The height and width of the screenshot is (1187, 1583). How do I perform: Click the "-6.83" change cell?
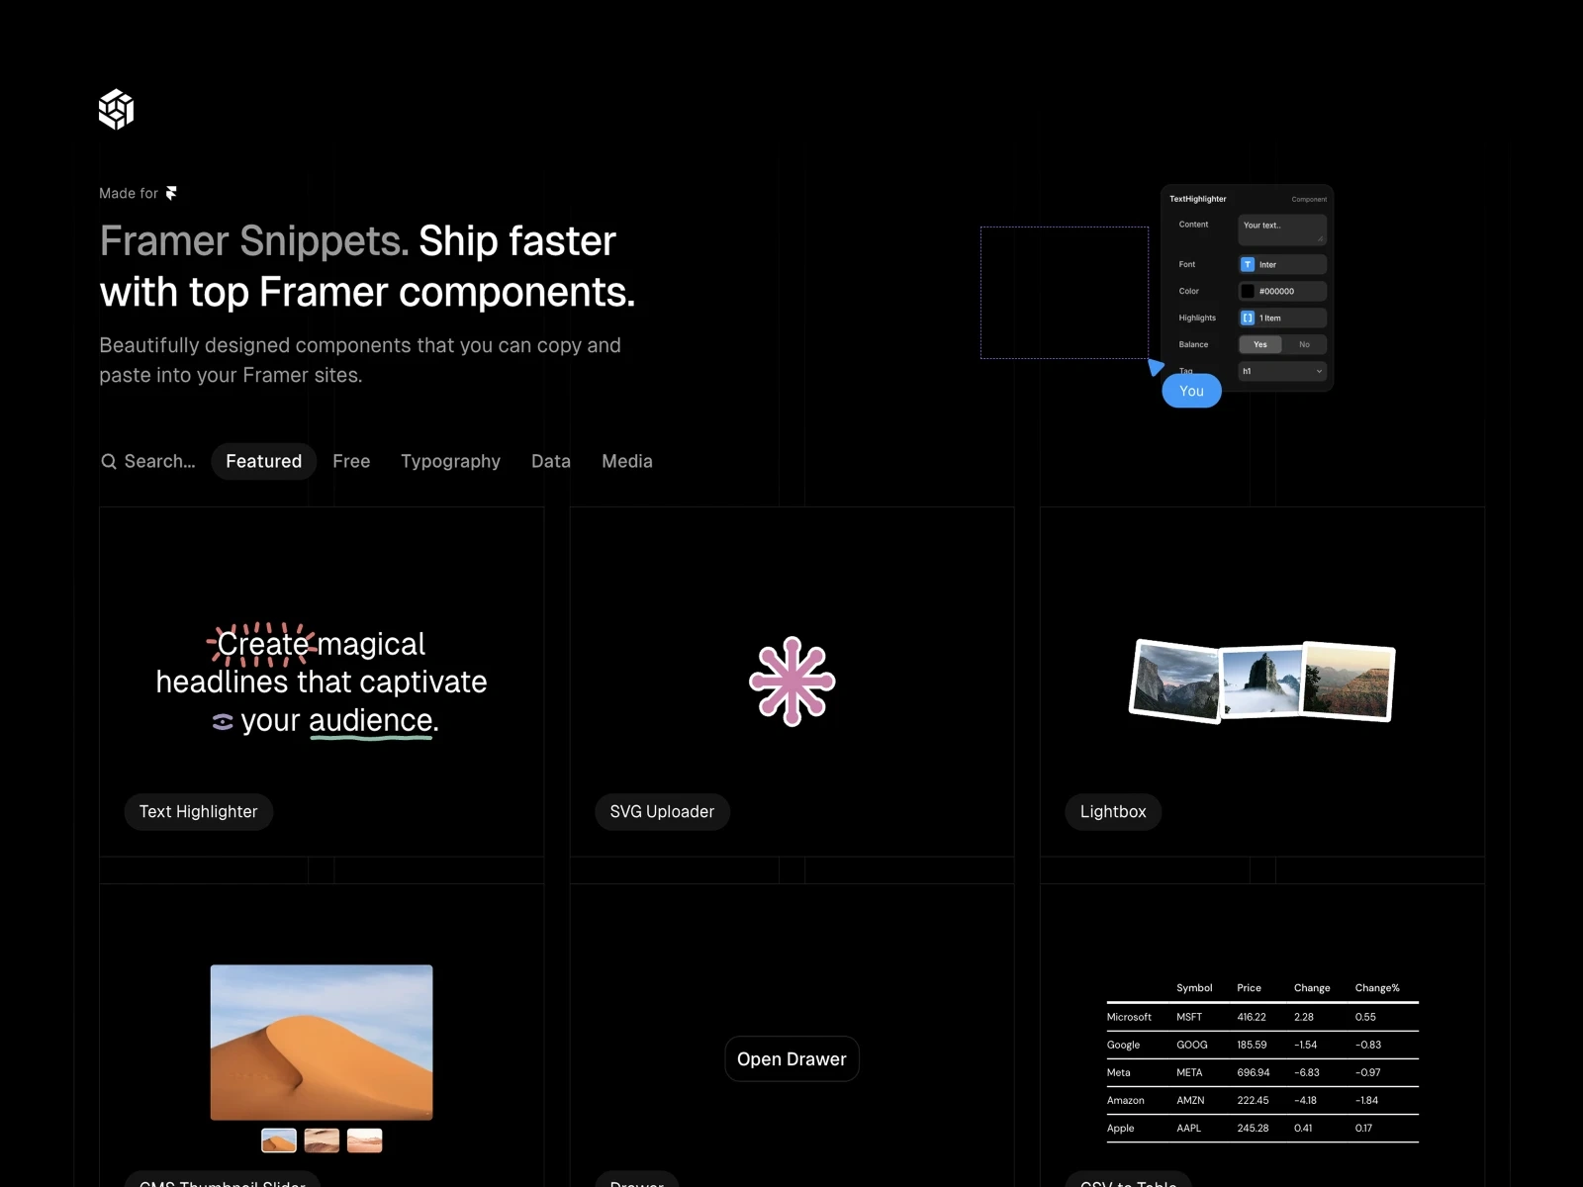[1307, 1072]
